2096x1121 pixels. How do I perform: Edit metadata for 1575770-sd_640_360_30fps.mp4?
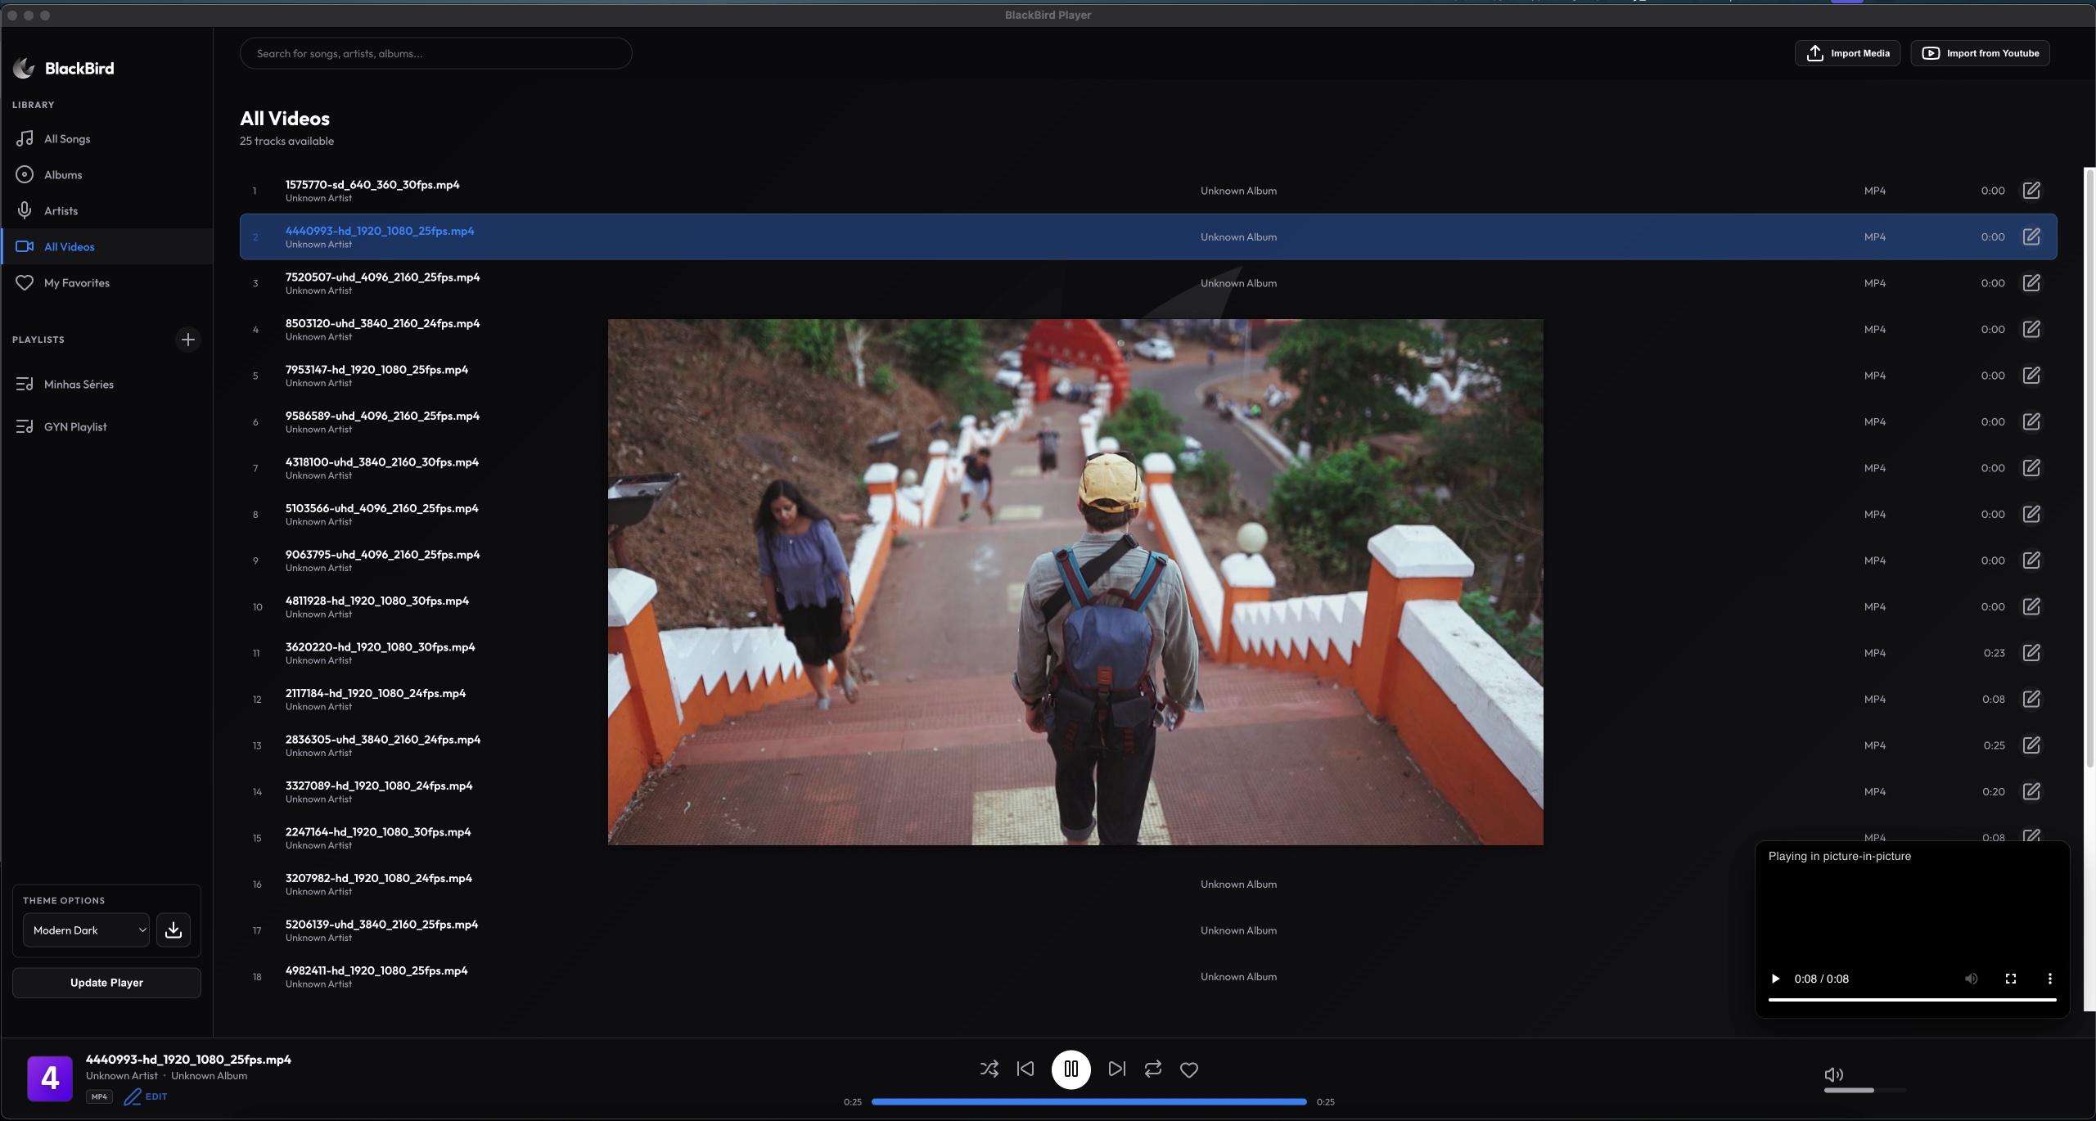click(x=2031, y=191)
